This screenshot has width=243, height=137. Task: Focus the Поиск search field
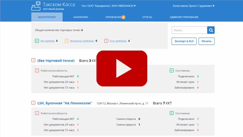pyautogui.click(x=189, y=30)
